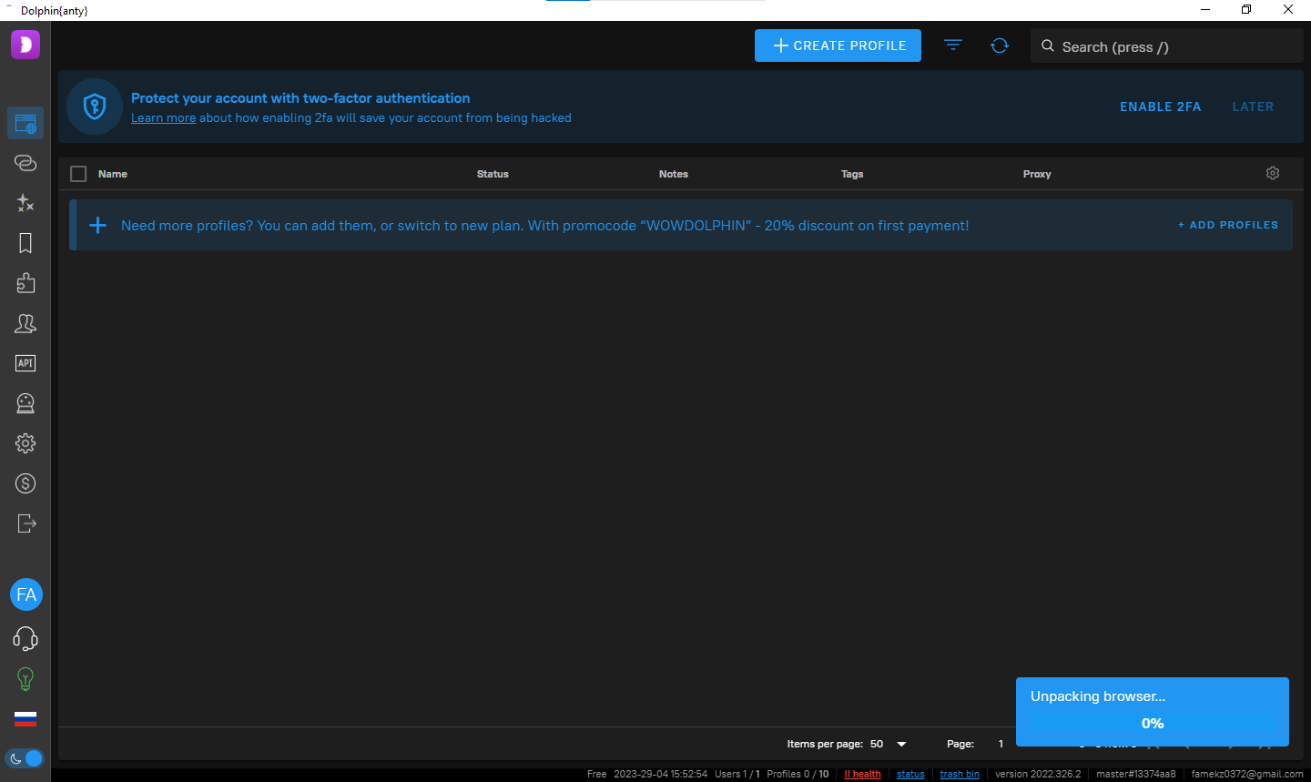Open the Extensions puzzle-piece icon
Image resolution: width=1311 pixels, height=782 pixels.
tap(25, 283)
